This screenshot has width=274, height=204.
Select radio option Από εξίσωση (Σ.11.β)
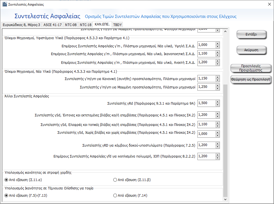pyautogui.click(x=115, y=180)
